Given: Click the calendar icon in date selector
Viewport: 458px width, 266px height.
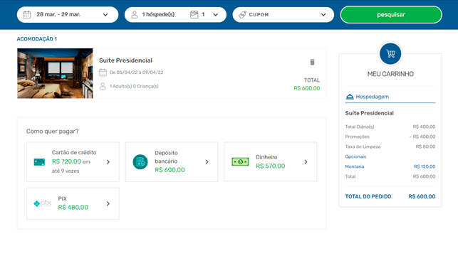Looking at the screenshot, I should click(x=27, y=15).
